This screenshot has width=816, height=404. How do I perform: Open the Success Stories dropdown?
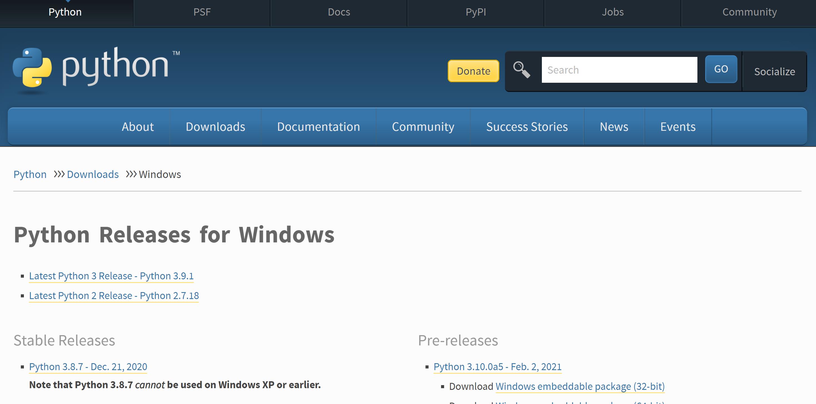[527, 126]
